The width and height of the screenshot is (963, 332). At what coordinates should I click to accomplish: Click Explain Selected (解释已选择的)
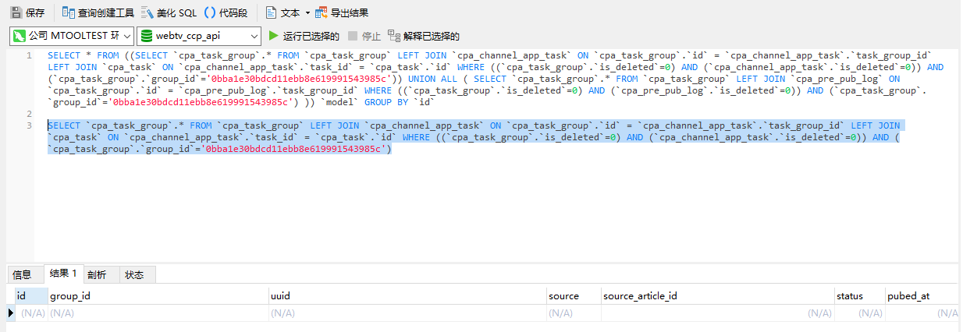[x=424, y=36]
